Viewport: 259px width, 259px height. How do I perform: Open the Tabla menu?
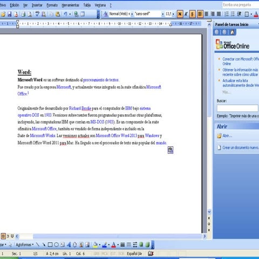point(87,5)
